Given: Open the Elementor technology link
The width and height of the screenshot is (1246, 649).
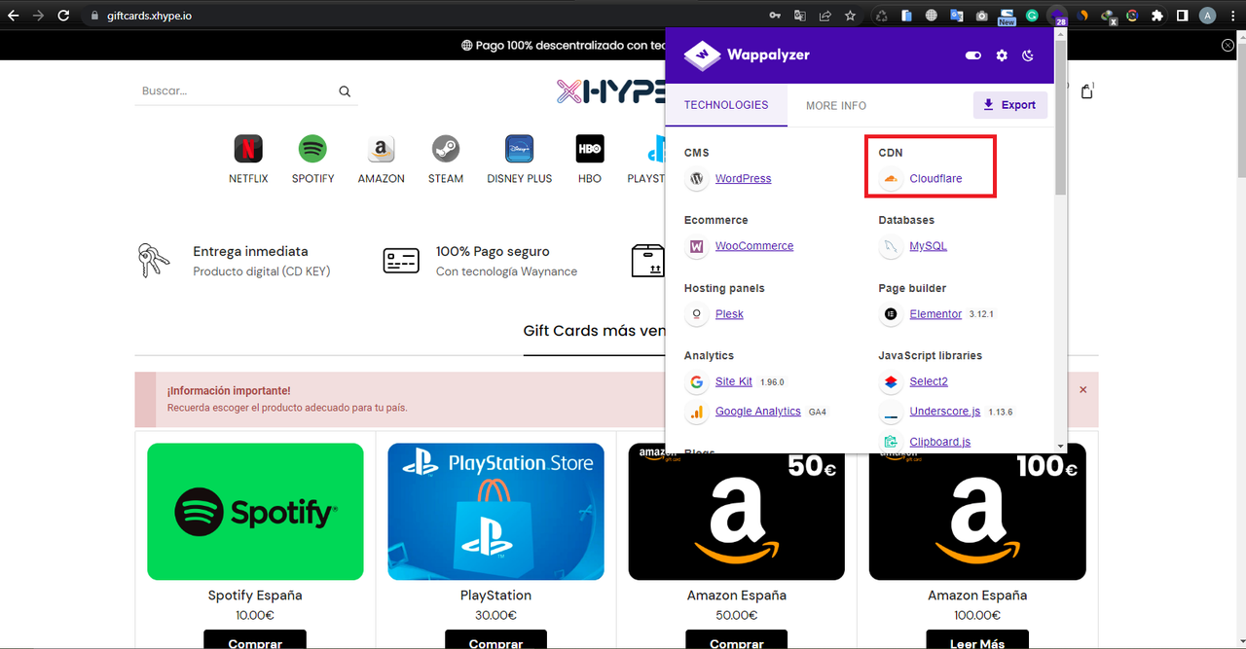Looking at the screenshot, I should point(935,314).
